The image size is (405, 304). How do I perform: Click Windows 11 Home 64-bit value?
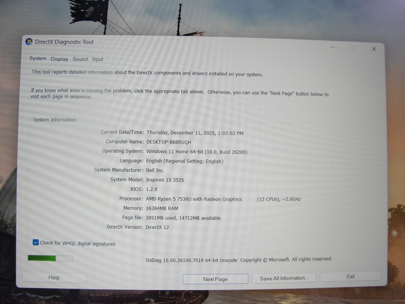(x=197, y=152)
